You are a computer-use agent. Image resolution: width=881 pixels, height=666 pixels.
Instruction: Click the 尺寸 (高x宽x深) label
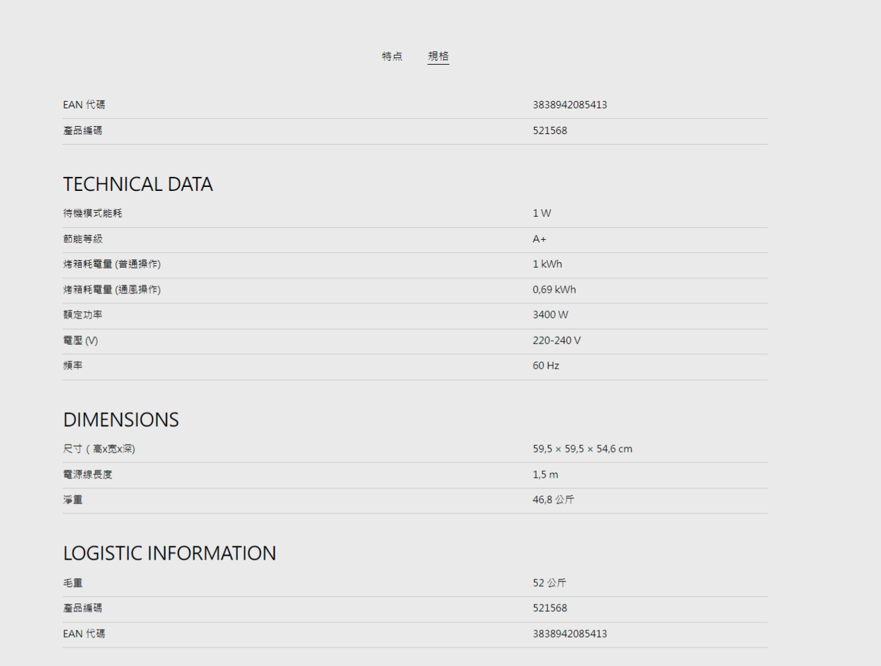tap(99, 449)
